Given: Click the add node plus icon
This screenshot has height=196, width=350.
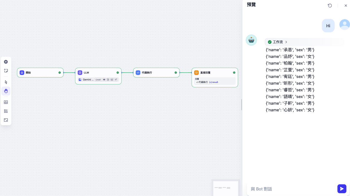Looking at the screenshot, I should (x=6, y=62).
